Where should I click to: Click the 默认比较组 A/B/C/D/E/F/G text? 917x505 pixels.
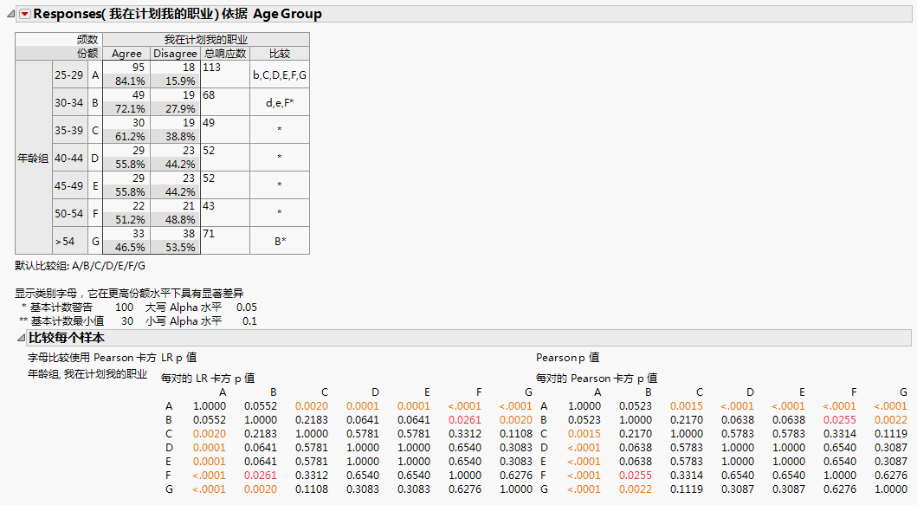(81, 265)
